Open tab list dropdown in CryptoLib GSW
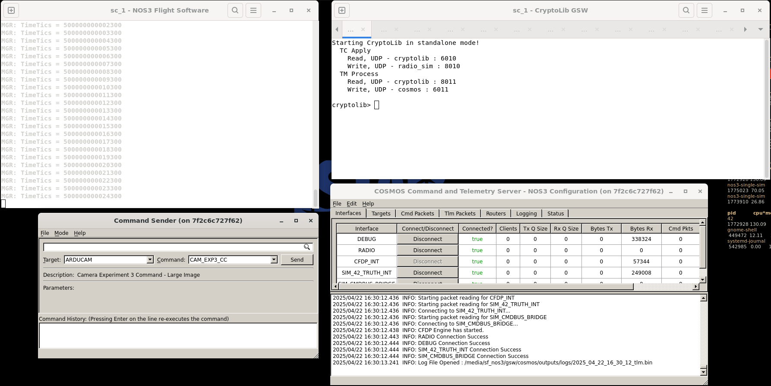This screenshot has height=386, width=771. [x=761, y=29]
